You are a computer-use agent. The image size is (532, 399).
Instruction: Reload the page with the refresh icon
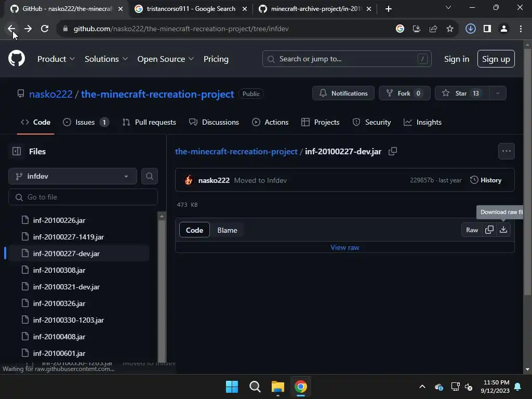click(x=45, y=29)
